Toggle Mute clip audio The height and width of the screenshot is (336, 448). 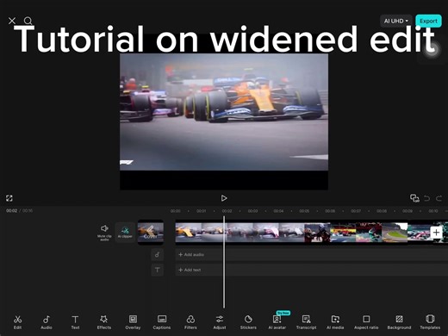(x=104, y=233)
